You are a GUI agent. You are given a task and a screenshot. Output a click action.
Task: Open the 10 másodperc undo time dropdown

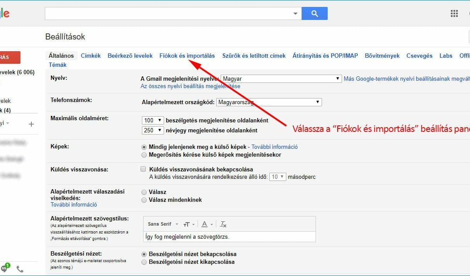pyautogui.click(x=278, y=177)
